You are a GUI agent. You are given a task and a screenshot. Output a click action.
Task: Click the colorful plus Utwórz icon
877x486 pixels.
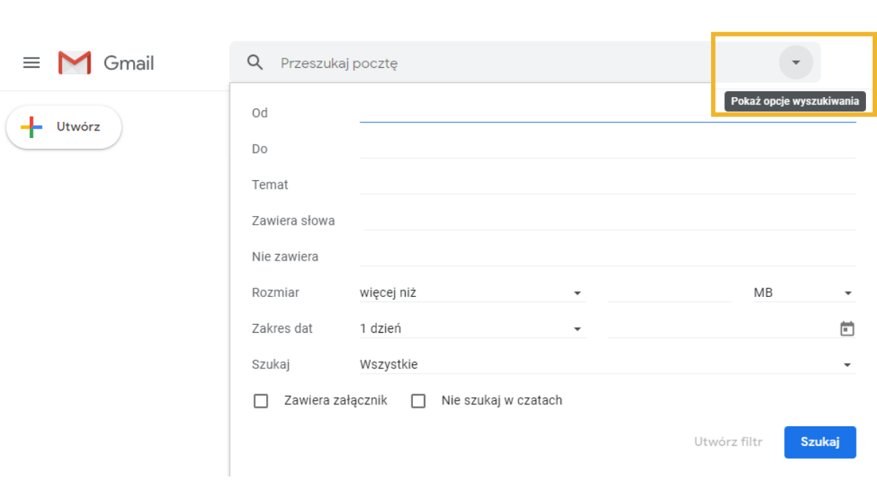[x=31, y=128]
